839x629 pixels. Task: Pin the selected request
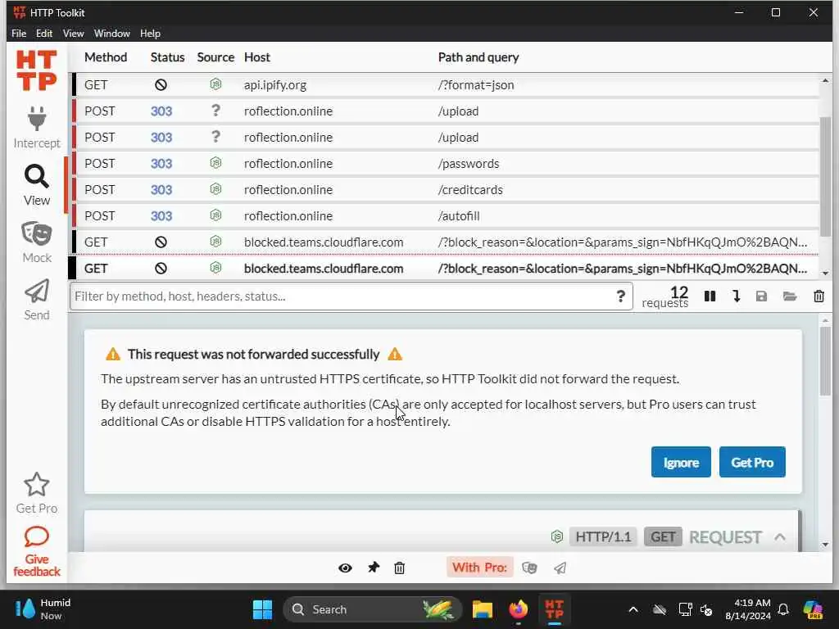point(374,568)
